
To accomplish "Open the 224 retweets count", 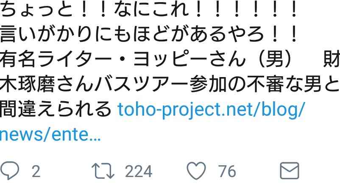I will tap(139, 171).
